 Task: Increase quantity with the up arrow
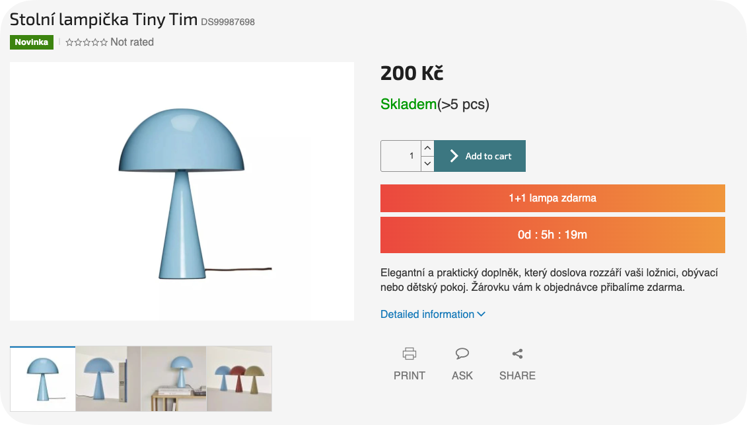coord(427,149)
